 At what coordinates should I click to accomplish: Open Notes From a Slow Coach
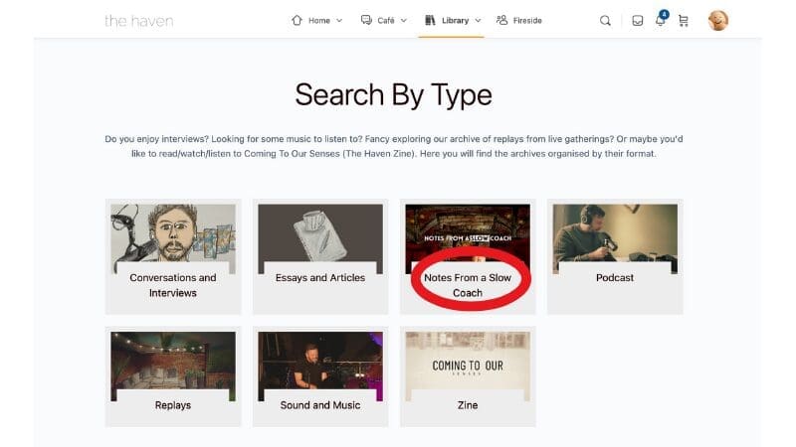tap(468, 256)
